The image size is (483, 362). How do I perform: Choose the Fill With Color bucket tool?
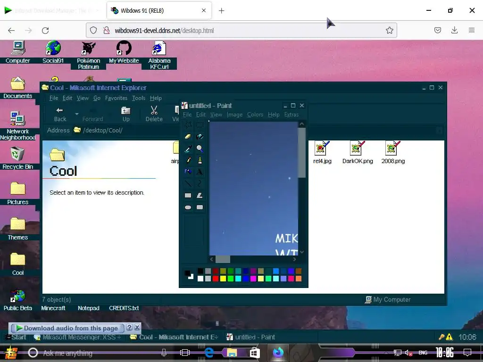pyautogui.click(x=200, y=137)
